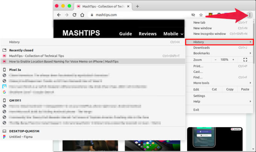Reopen Voice Memo location naming article
The height and width of the screenshot is (152, 256).
click(93, 61)
